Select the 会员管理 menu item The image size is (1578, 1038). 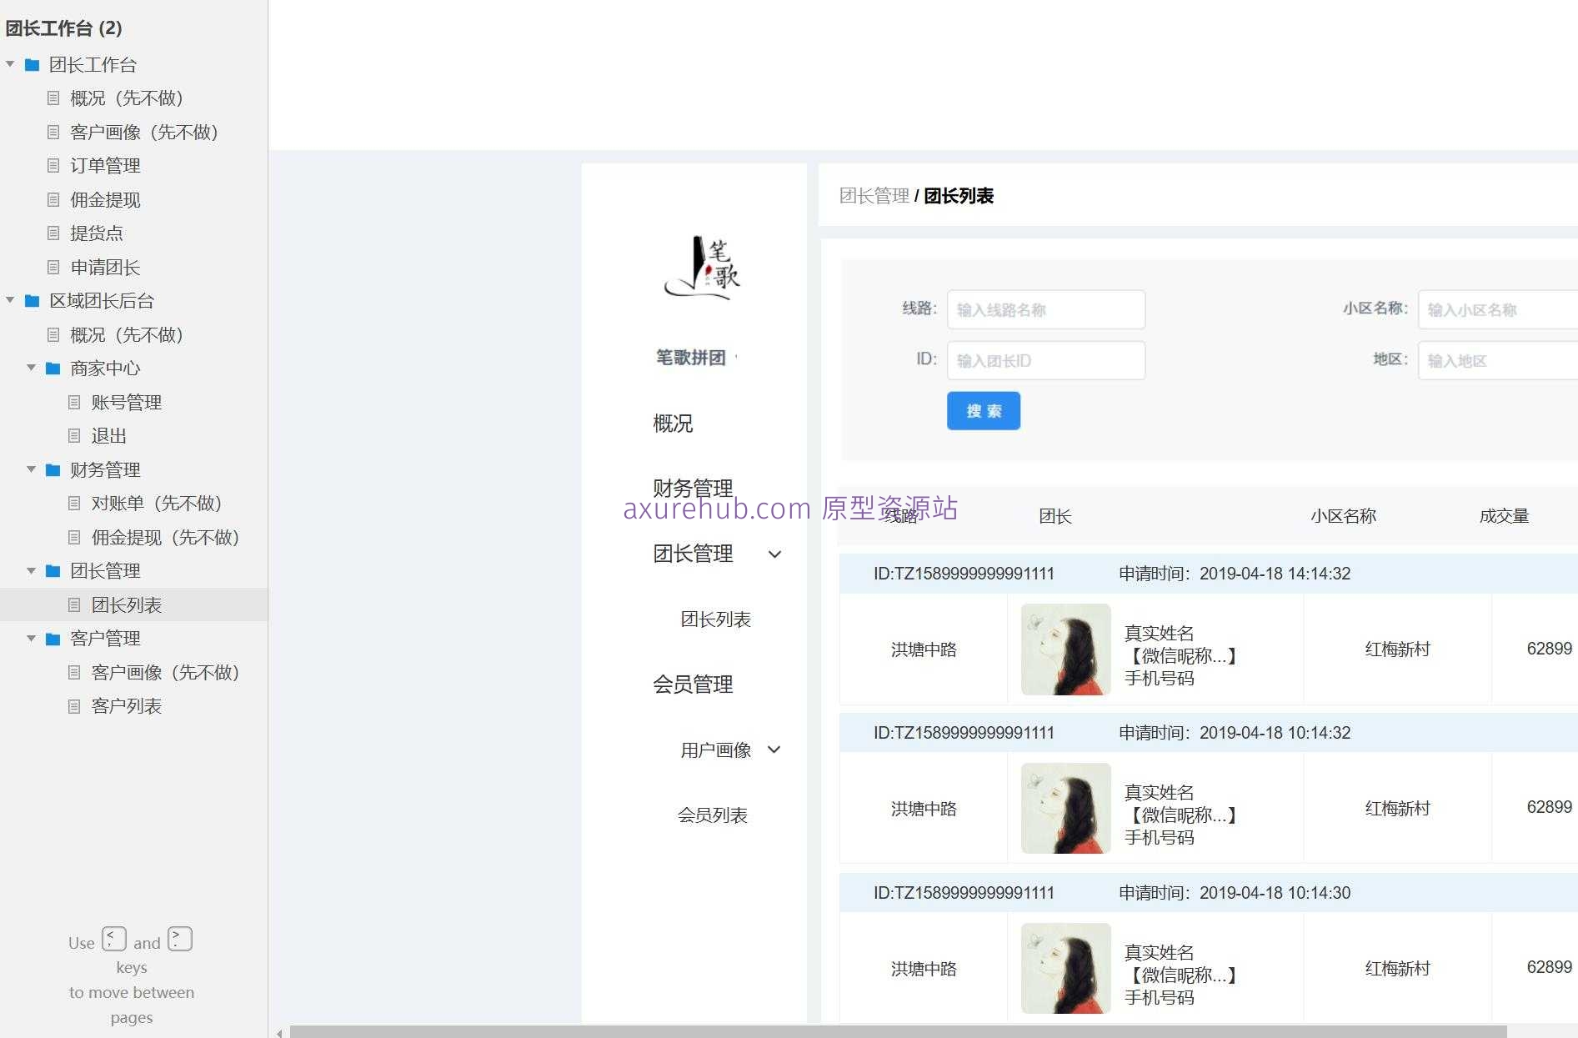pyautogui.click(x=693, y=684)
